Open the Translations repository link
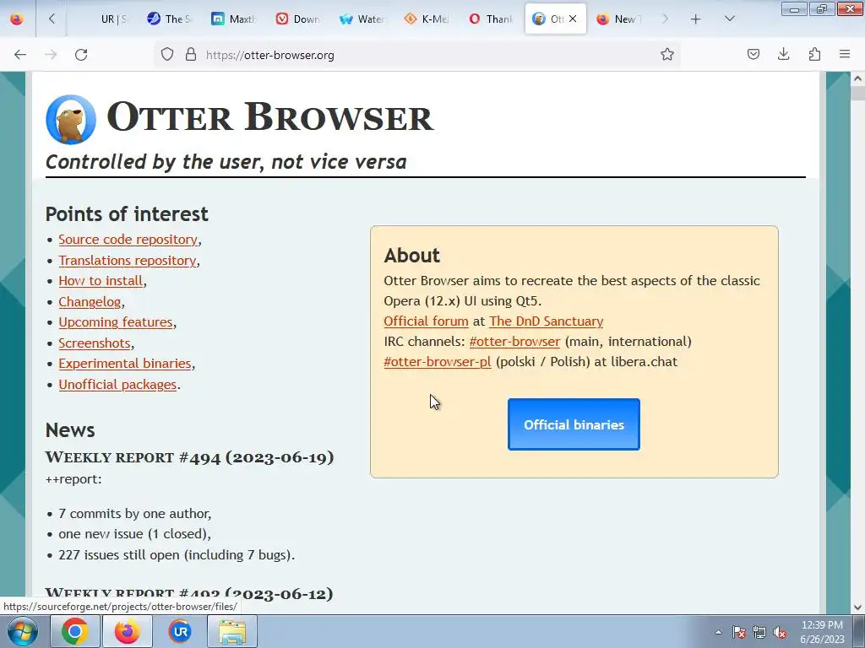 [128, 260]
